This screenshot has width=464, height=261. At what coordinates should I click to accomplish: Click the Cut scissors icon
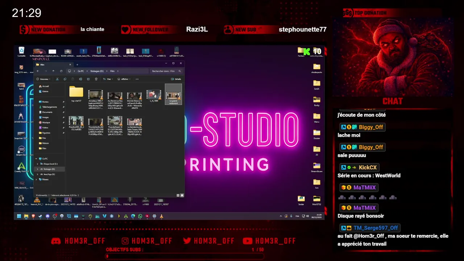(x=57, y=79)
